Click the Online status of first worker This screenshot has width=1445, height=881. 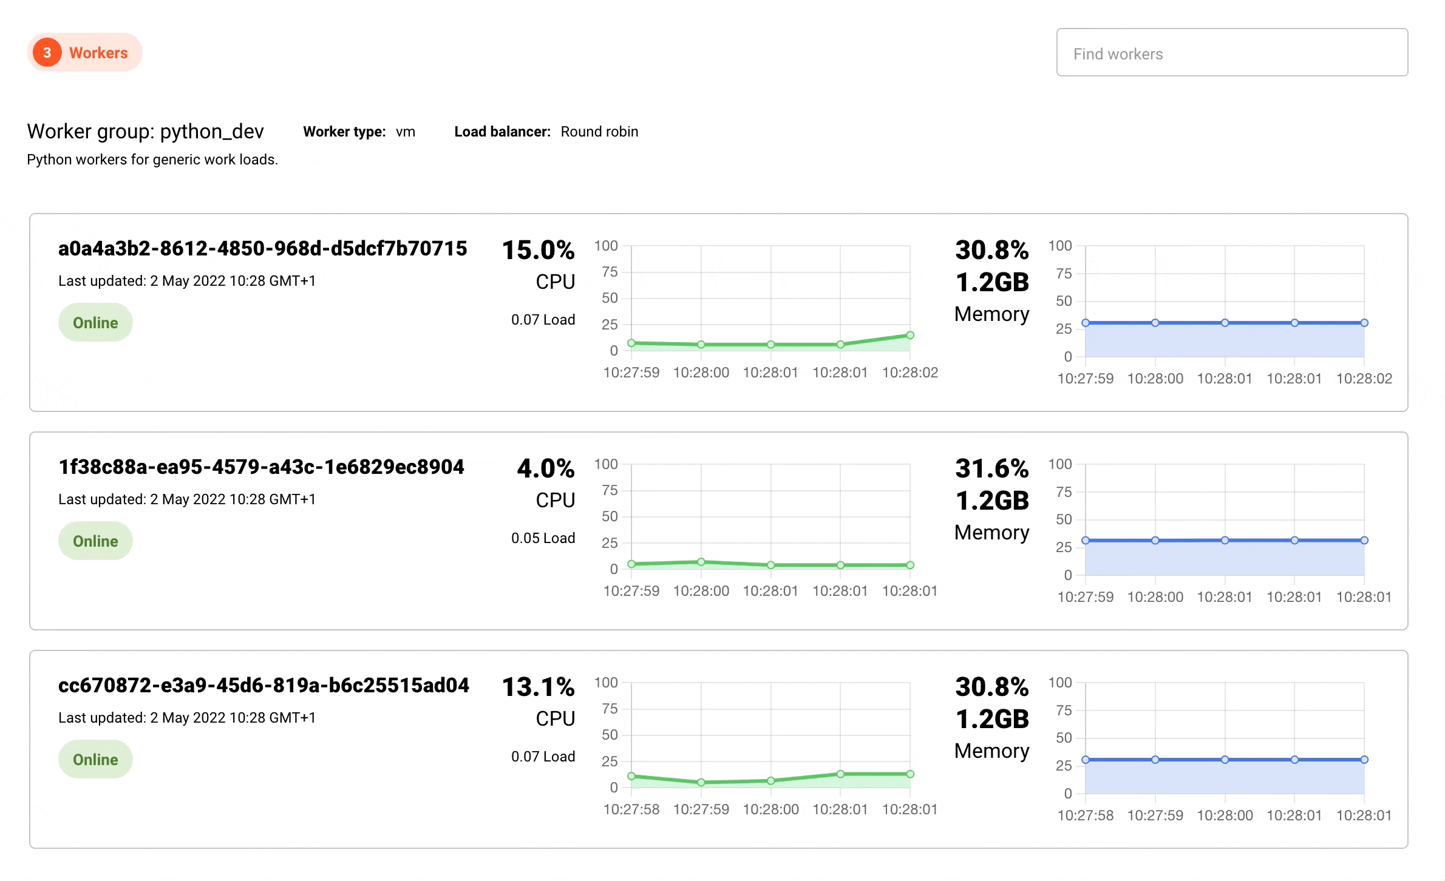95,323
